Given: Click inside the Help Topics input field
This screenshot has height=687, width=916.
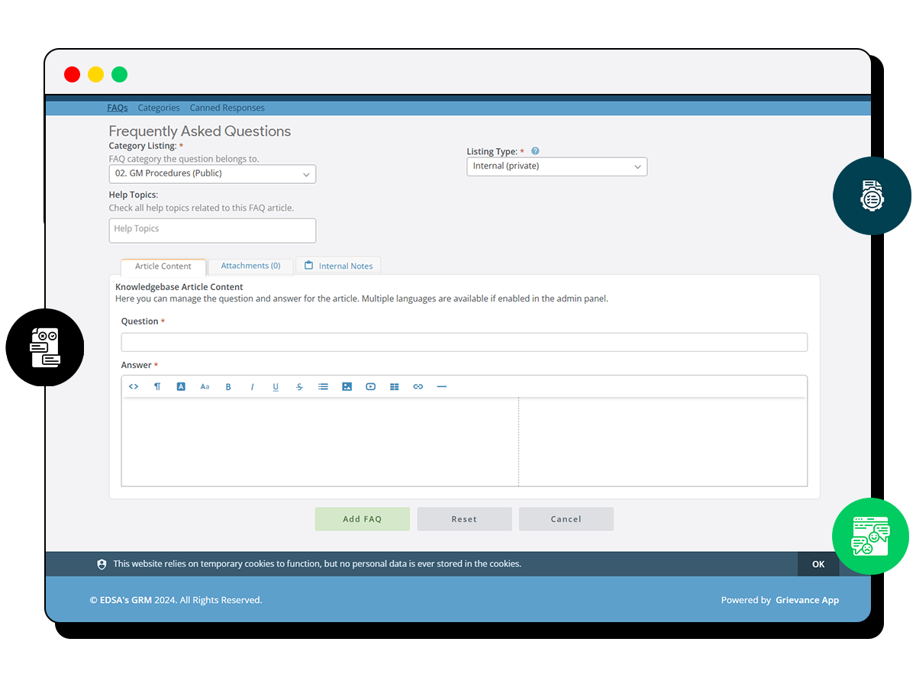Looking at the screenshot, I should (x=212, y=230).
